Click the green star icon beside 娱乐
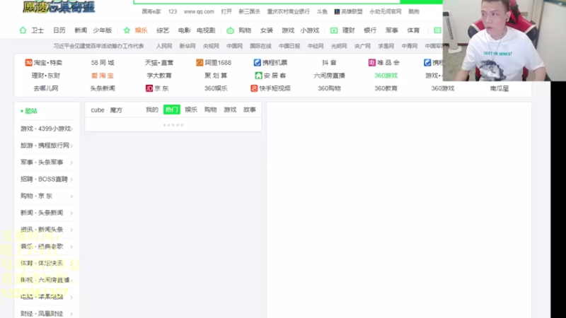The width and height of the screenshot is (566, 318). pos(127,30)
